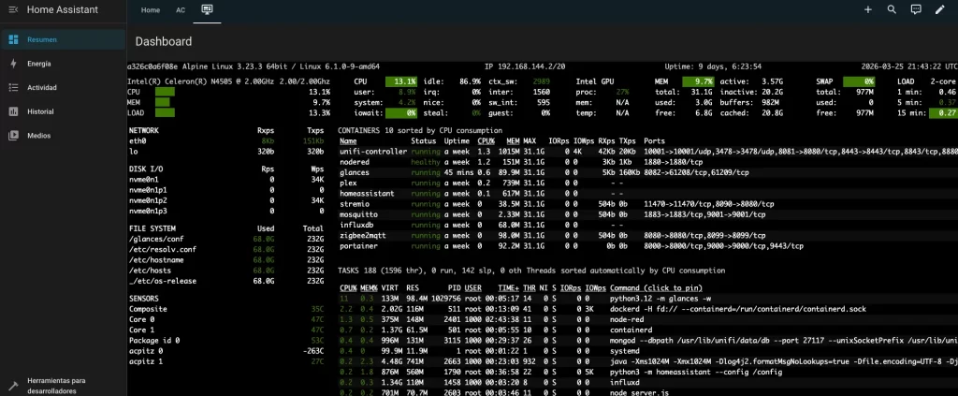Open the assistant chat bubble icon

(916, 9)
